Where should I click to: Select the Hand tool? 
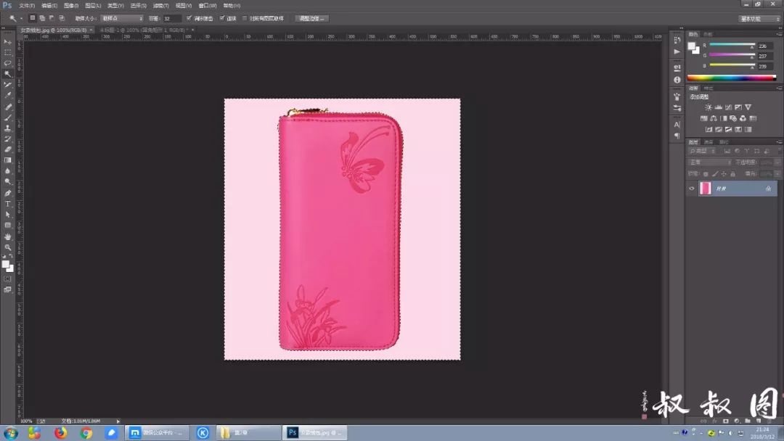click(8, 236)
